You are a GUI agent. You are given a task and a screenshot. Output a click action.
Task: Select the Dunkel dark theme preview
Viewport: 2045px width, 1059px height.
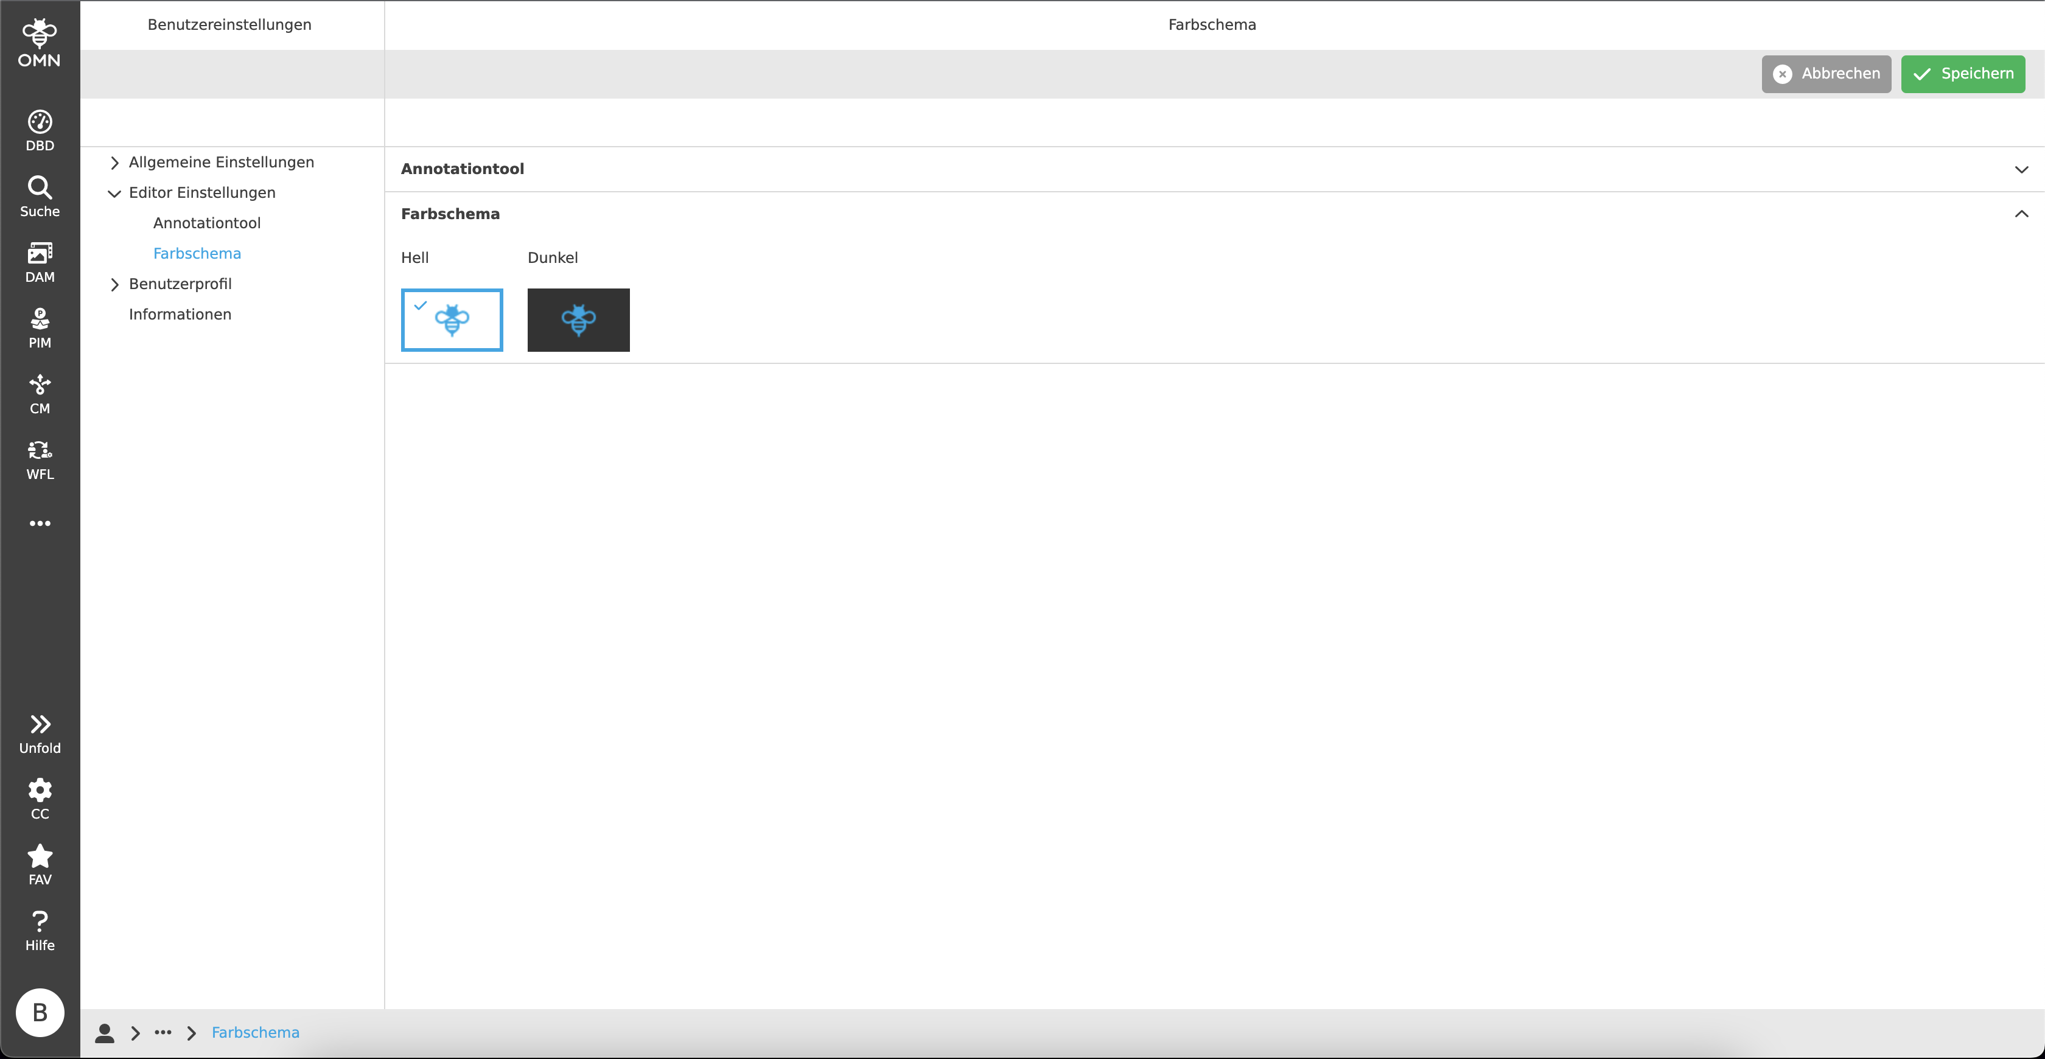point(578,320)
